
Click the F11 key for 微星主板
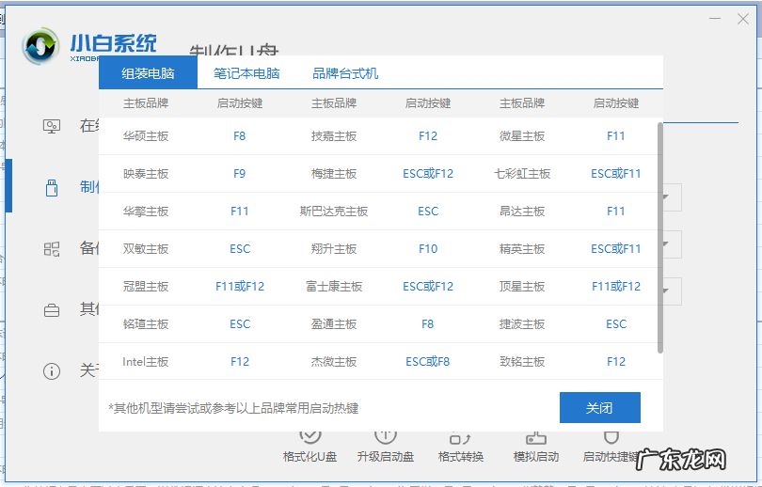pyautogui.click(x=616, y=136)
